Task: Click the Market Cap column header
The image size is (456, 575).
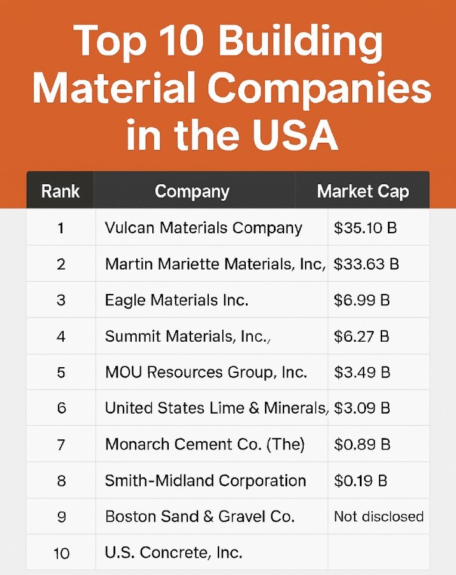Action: tap(363, 191)
